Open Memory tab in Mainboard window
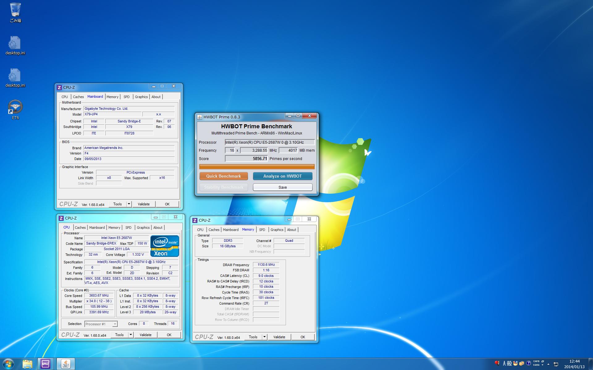The image size is (593, 370). 112,97
